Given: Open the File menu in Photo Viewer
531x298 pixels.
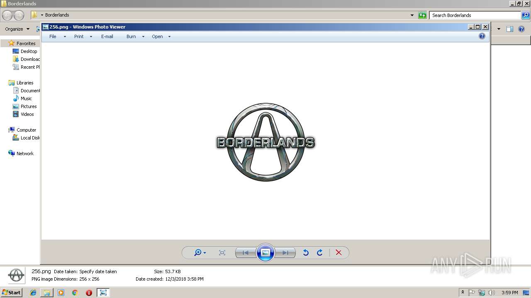Looking at the screenshot, I should 53,36.
